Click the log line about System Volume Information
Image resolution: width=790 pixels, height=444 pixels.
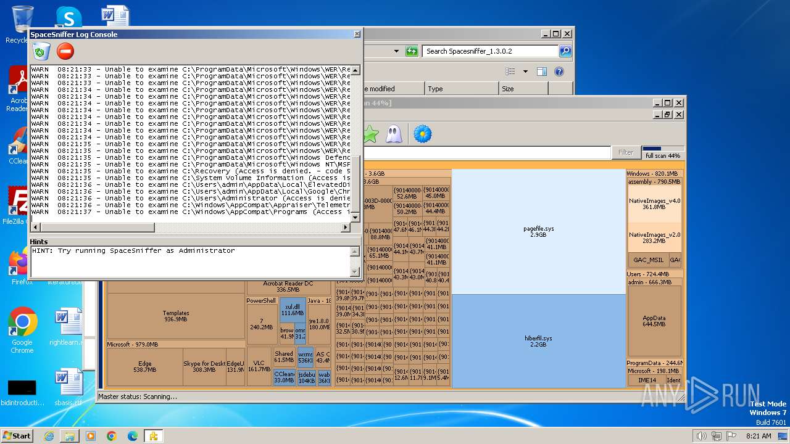pos(191,178)
